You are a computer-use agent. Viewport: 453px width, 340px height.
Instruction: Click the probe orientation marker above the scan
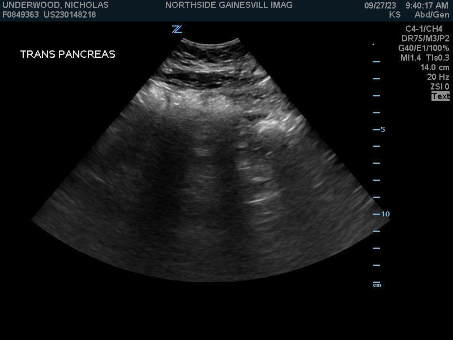177,29
